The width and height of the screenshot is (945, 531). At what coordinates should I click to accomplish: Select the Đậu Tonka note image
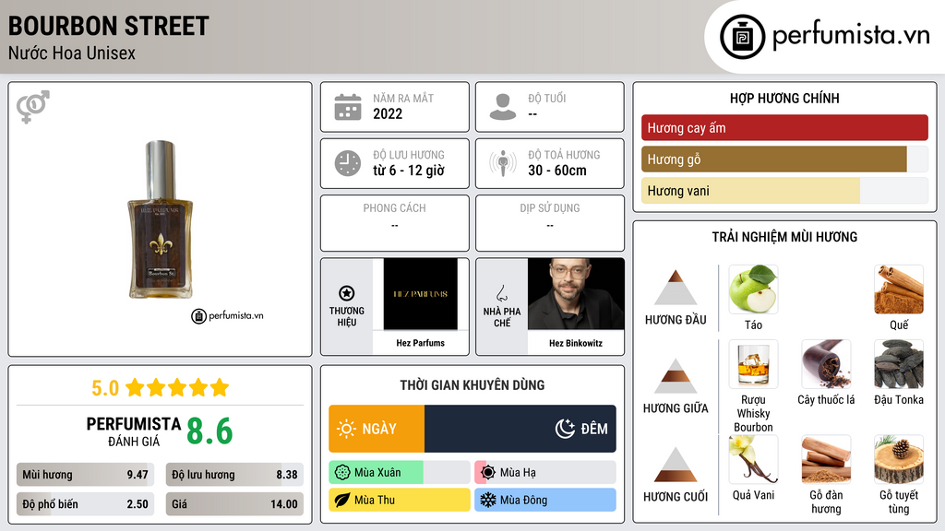(899, 363)
